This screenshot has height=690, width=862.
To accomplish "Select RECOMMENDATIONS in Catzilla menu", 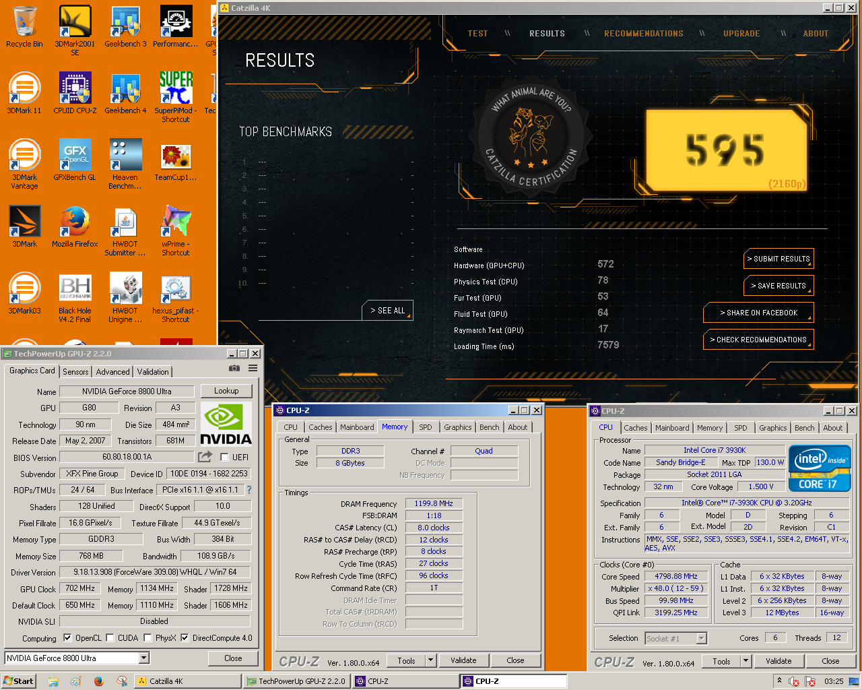I will pyautogui.click(x=643, y=33).
